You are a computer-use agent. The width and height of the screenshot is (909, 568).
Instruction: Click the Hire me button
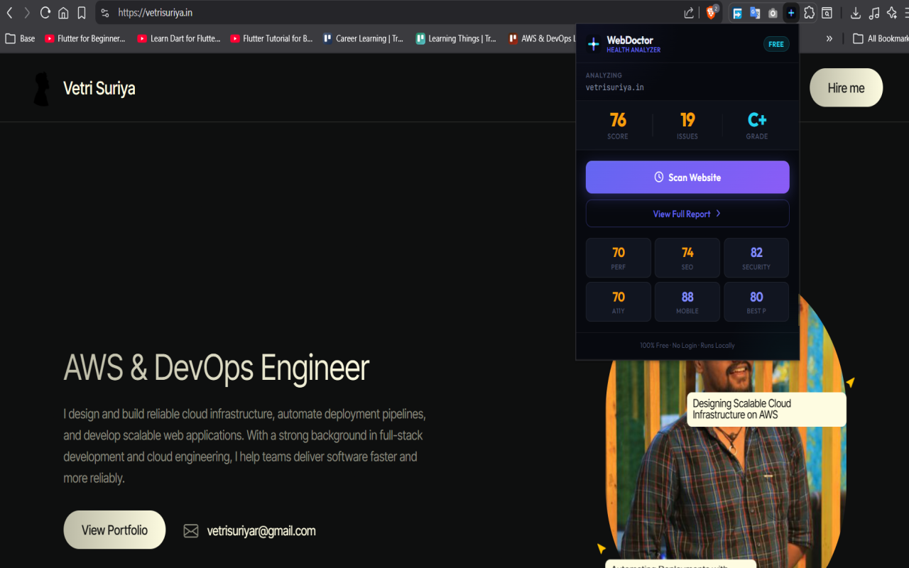pyautogui.click(x=847, y=88)
